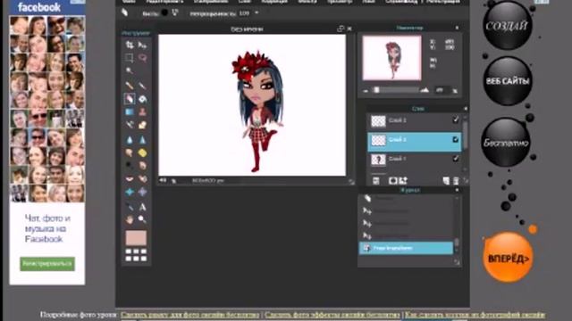Screen dimensions: 572x321
Task: Select the Red Eye Reduction tool
Action: [x=129, y=178]
